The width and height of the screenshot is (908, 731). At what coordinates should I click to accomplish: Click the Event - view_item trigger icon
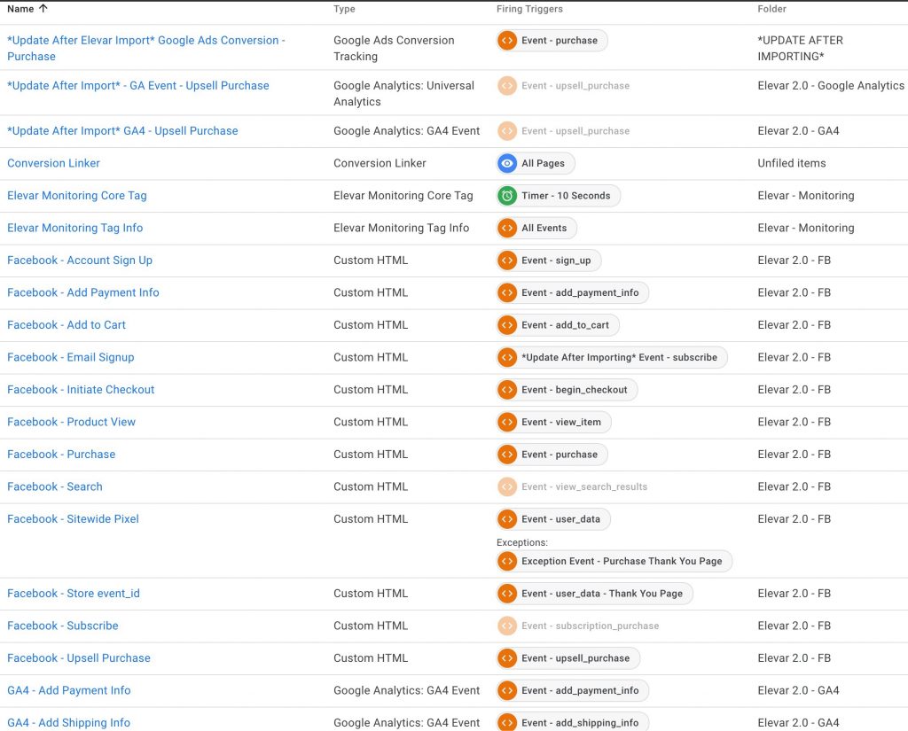(x=507, y=423)
